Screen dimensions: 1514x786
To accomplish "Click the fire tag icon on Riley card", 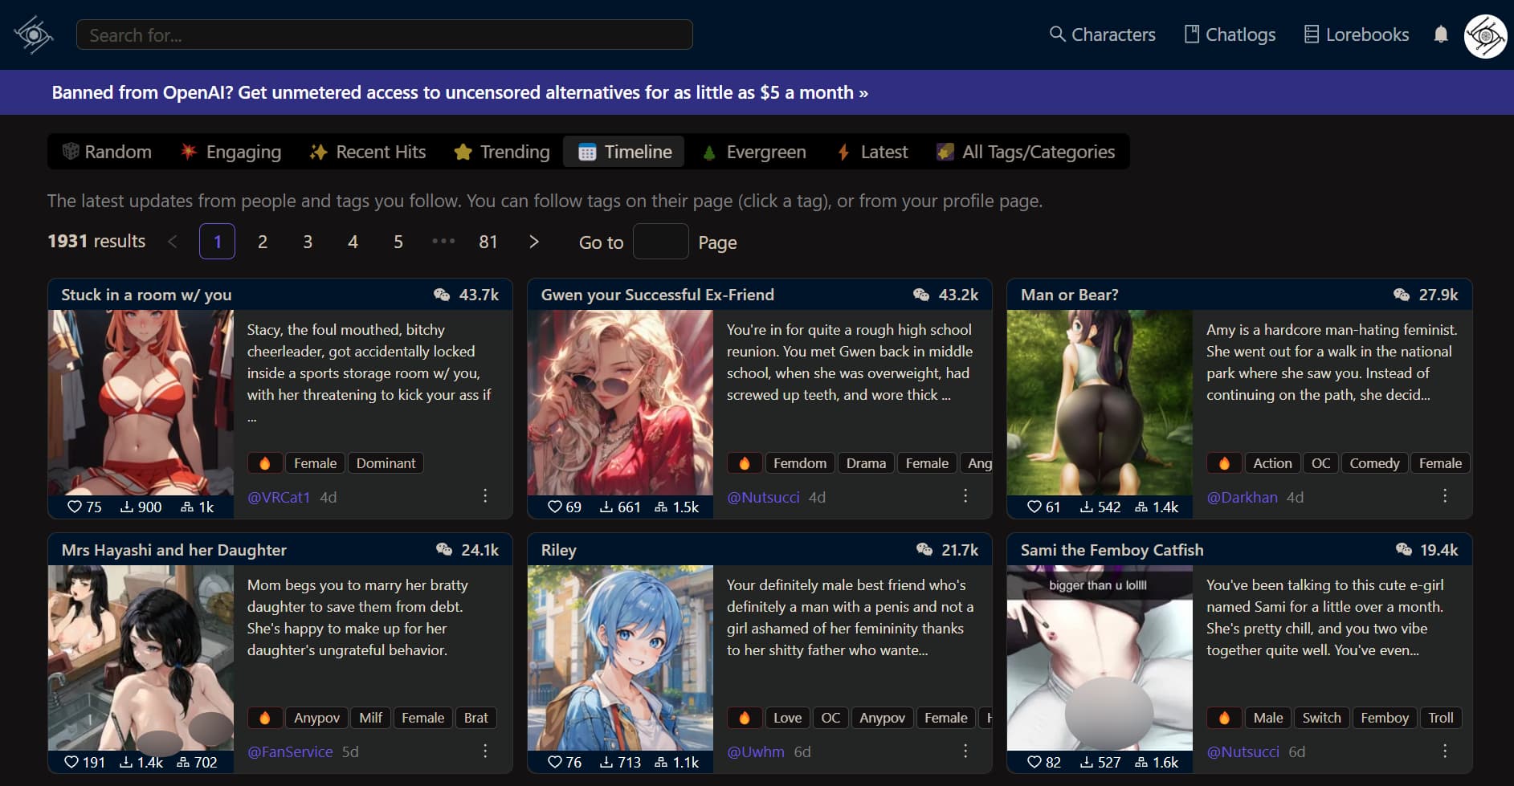I will (745, 718).
